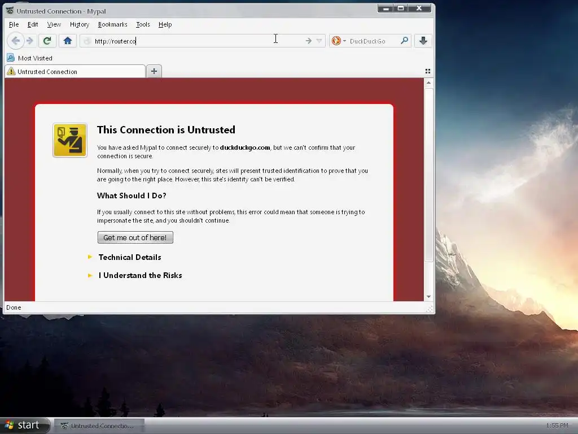Image resolution: width=578 pixels, height=434 pixels.
Task: Open the Downloads arrow button
Action: (x=423, y=41)
